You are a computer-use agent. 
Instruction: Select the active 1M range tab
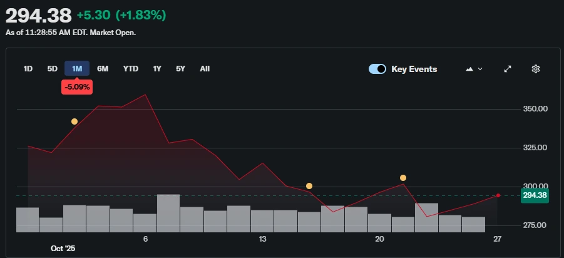pos(77,69)
